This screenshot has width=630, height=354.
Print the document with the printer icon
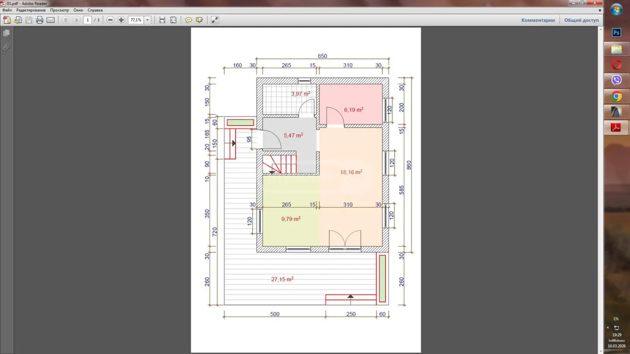[x=40, y=20]
